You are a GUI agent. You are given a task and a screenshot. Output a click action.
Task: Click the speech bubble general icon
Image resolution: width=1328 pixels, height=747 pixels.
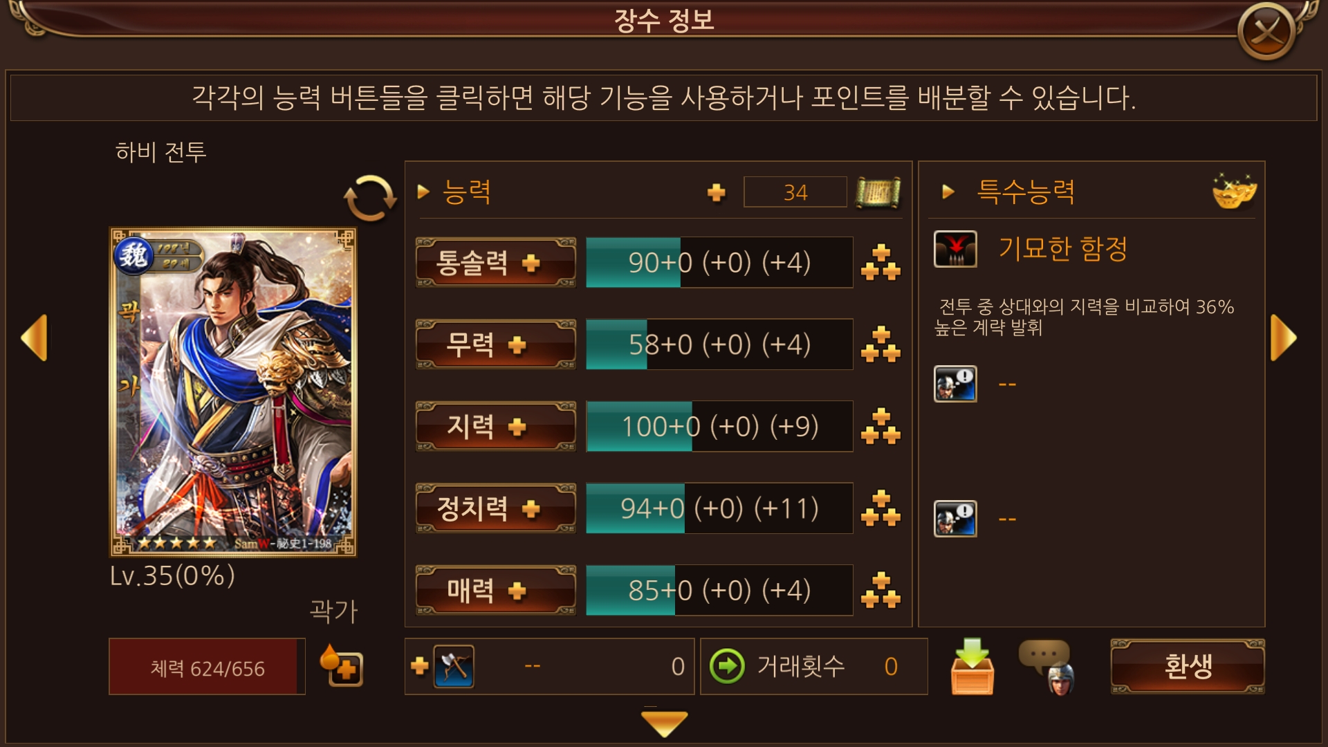(x=1047, y=667)
